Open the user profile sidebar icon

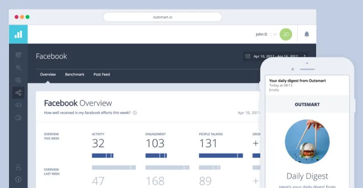point(18,167)
